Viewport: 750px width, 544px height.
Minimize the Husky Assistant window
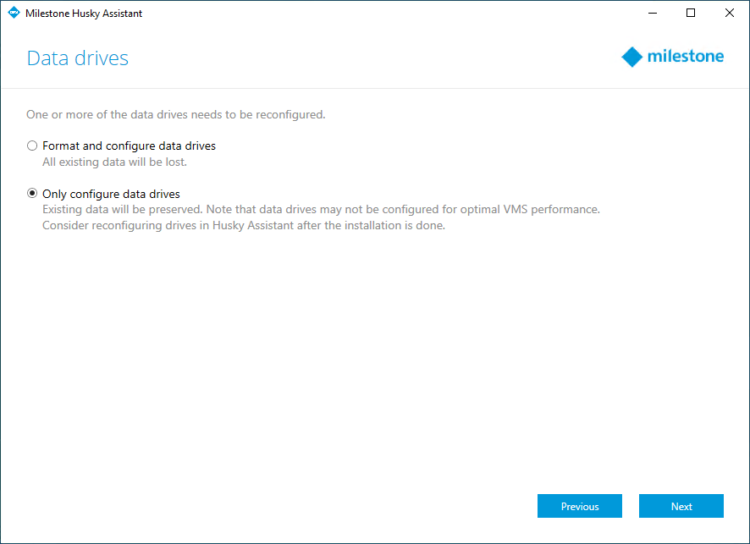[x=653, y=13]
